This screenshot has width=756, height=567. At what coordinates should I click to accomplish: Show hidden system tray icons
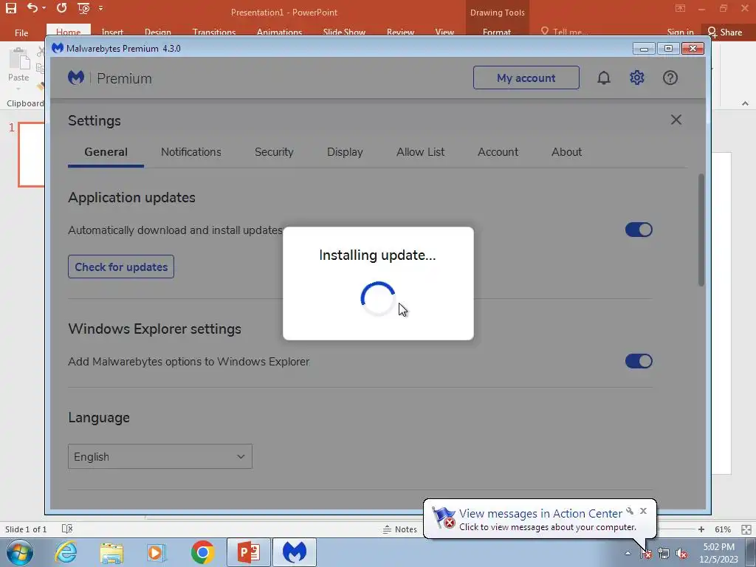pos(628,554)
